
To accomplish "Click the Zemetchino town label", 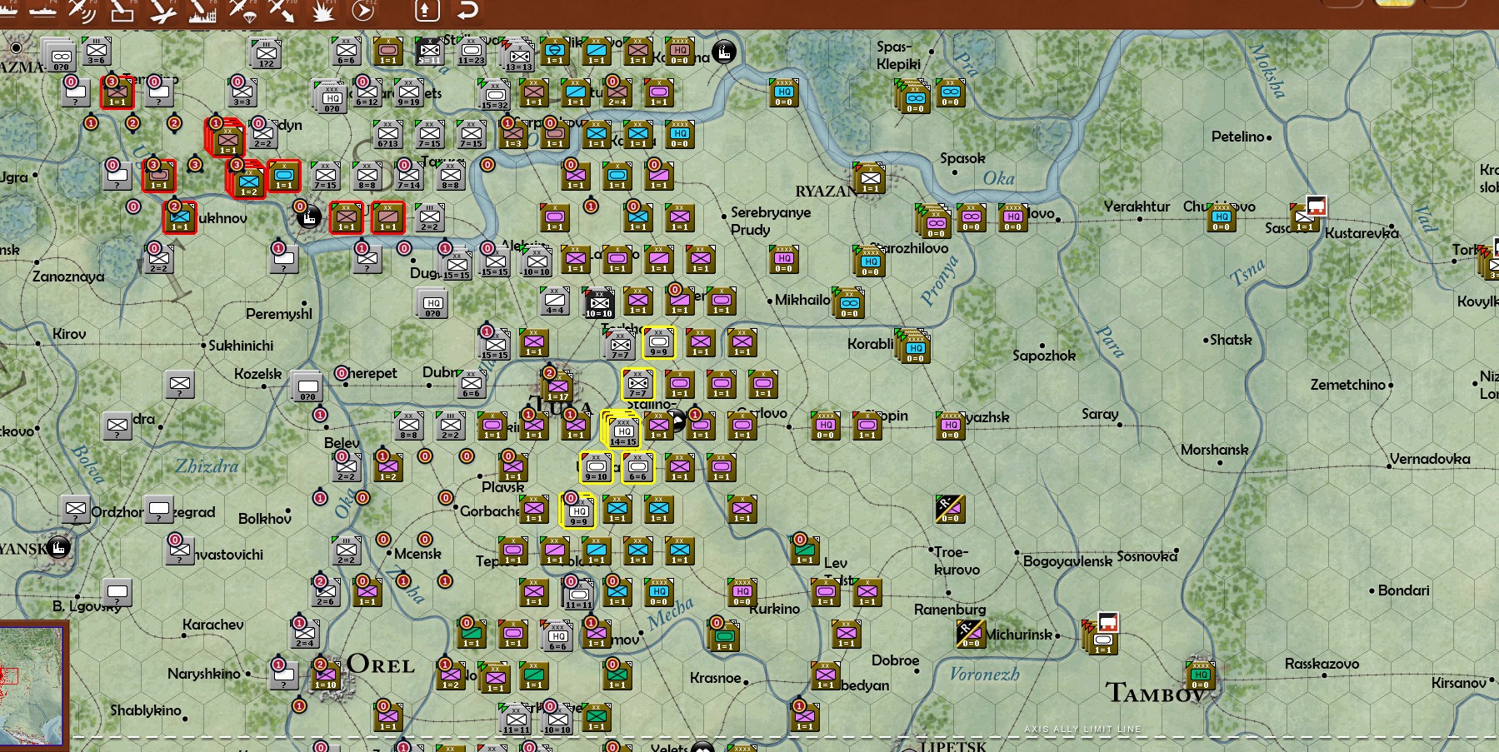I will (x=1347, y=385).
